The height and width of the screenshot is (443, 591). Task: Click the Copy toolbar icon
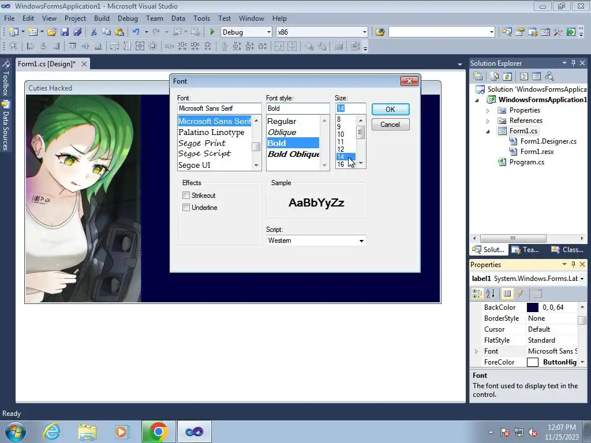[x=107, y=32]
